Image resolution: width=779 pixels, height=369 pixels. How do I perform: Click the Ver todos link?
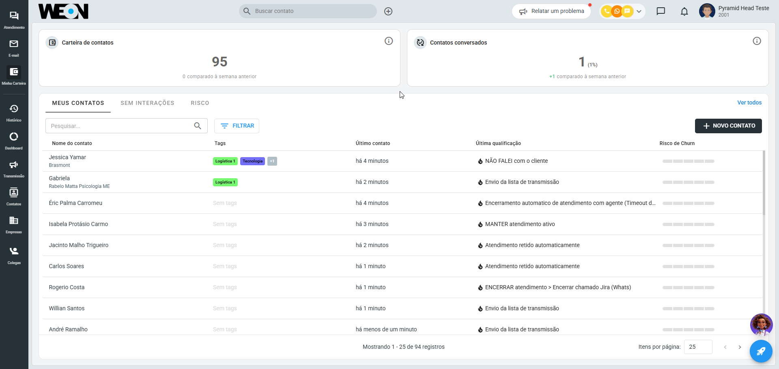(749, 103)
